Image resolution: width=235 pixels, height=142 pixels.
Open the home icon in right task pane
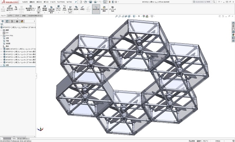[x=233, y=23]
